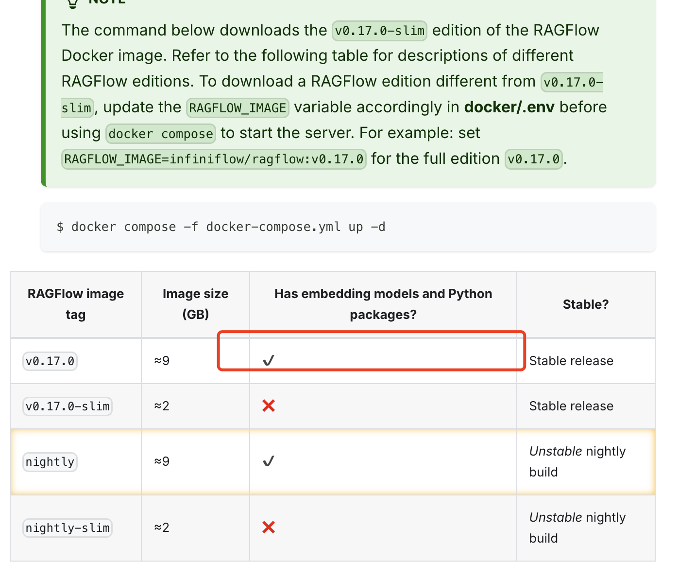Select the nightly tag in the table
The width and height of the screenshot is (679, 564).
point(50,462)
